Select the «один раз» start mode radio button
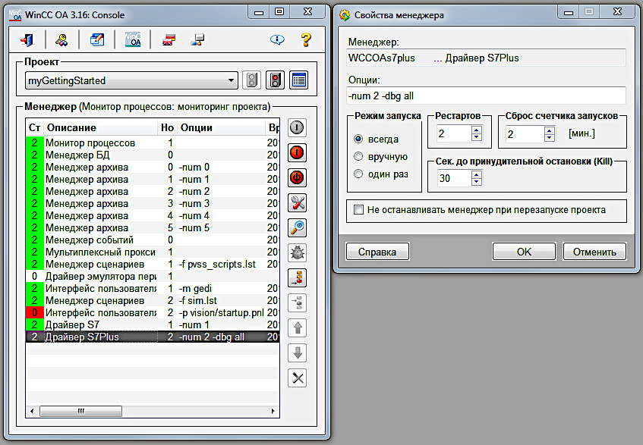The image size is (643, 445). pos(358,174)
